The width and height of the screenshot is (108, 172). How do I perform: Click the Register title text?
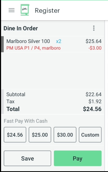coord(47,11)
